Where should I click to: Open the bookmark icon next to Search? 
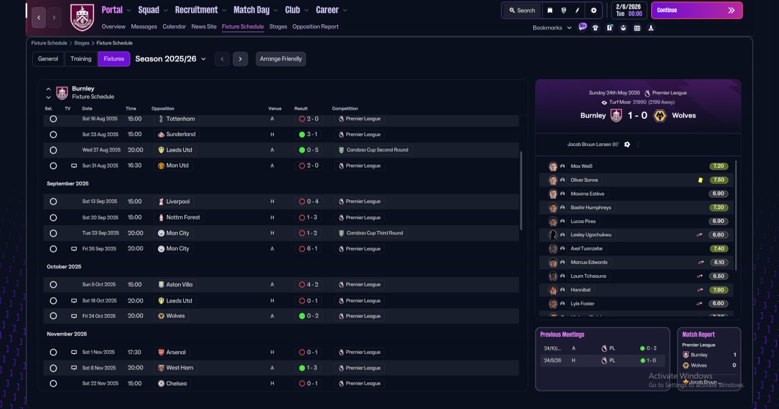coord(550,10)
